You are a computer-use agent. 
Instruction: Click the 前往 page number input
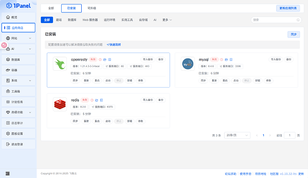(x=290, y=135)
